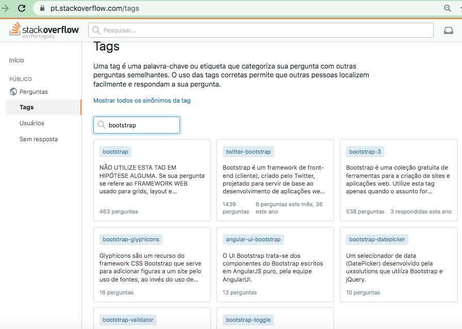Click the Glyphicons description text
Screen dimensions: 462x329
[150, 268]
